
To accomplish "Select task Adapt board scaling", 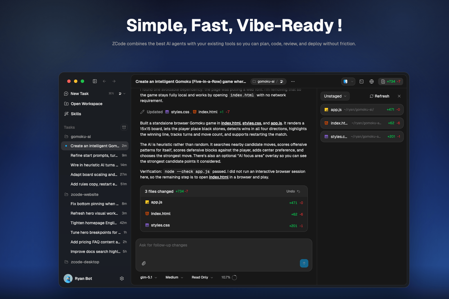I will [95, 175].
